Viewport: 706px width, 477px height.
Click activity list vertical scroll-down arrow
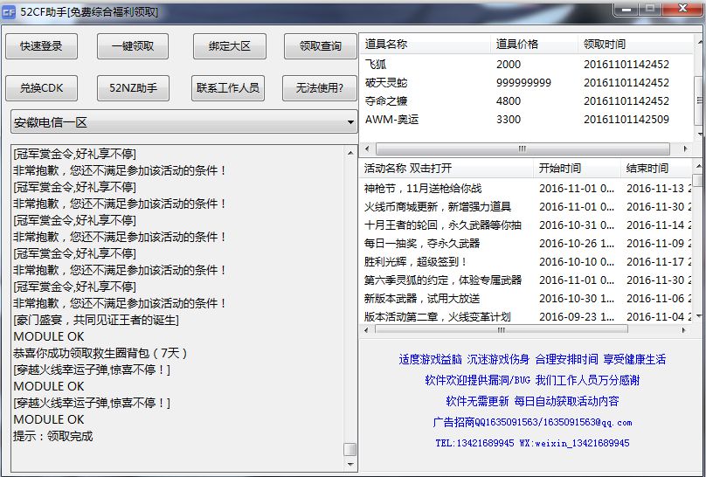(698, 315)
